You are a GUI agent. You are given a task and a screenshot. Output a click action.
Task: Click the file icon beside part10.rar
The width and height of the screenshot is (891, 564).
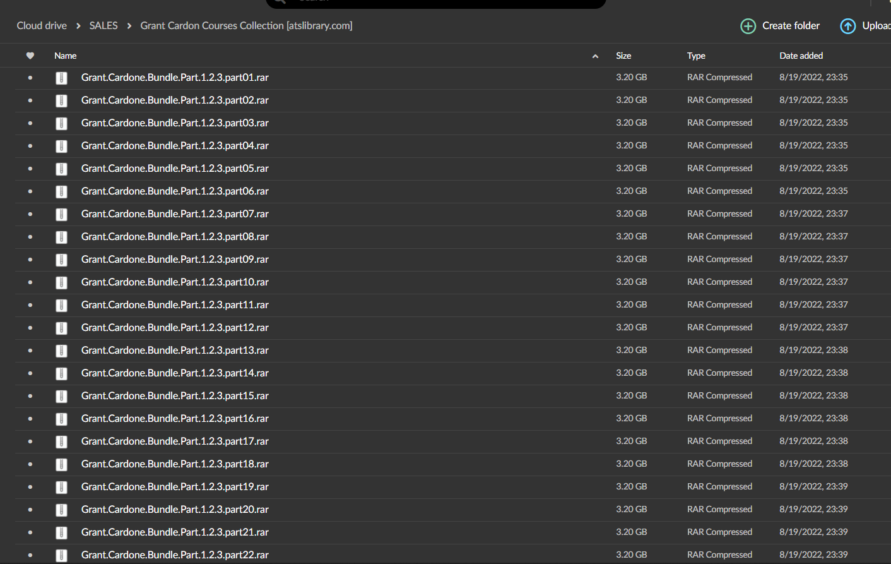click(61, 282)
